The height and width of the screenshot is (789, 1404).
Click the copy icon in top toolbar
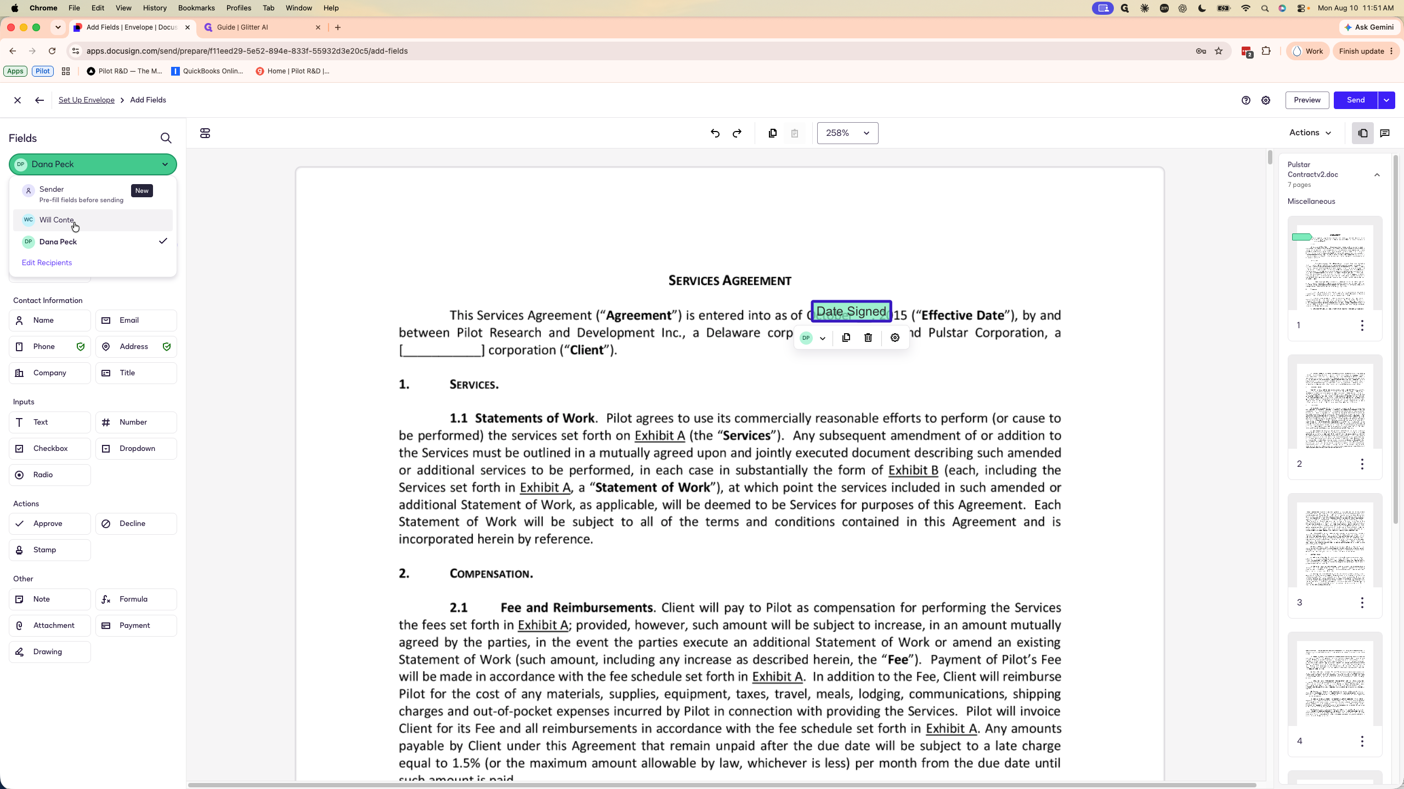(x=773, y=133)
